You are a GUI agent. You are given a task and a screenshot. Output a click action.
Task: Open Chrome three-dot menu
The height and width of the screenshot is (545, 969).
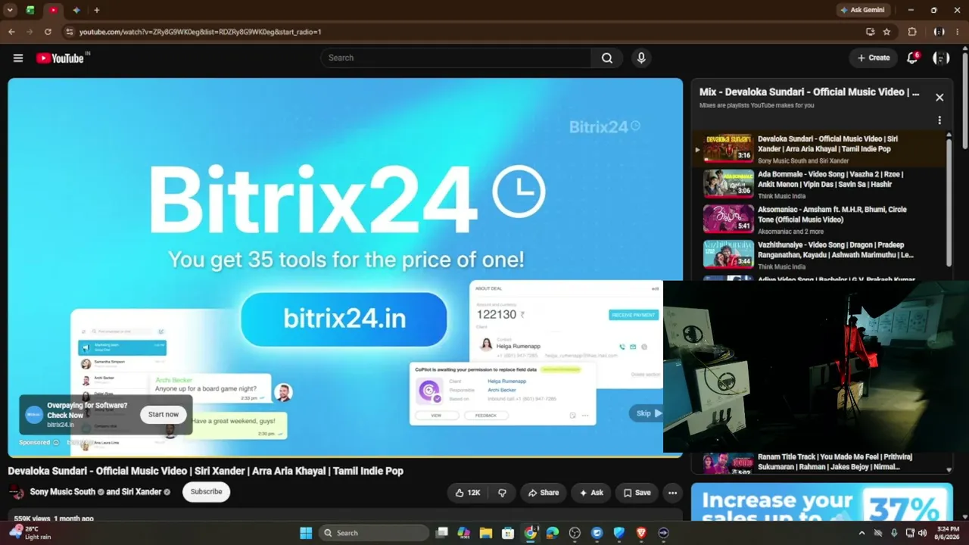click(x=958, y=32)
